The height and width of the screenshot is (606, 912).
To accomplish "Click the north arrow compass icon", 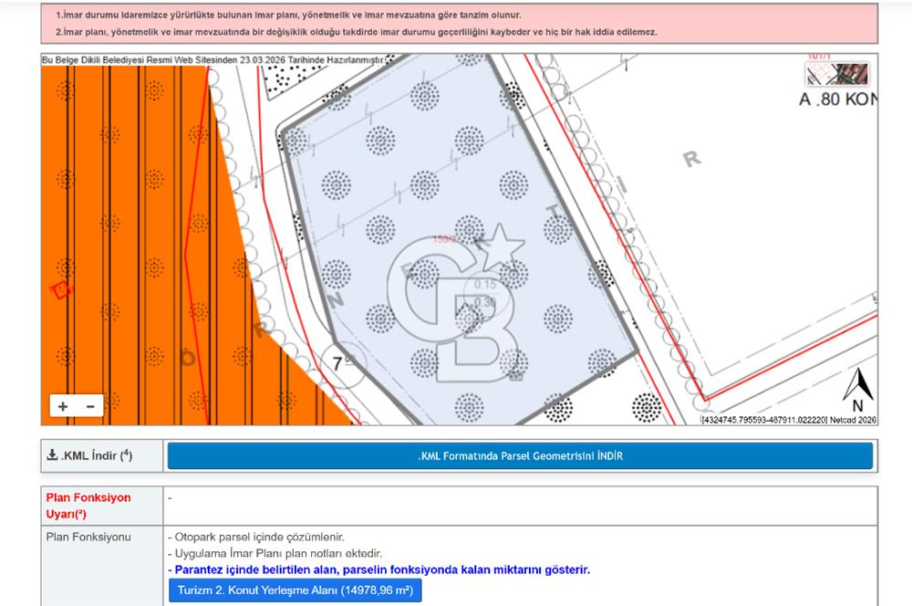I will point(857,389).
